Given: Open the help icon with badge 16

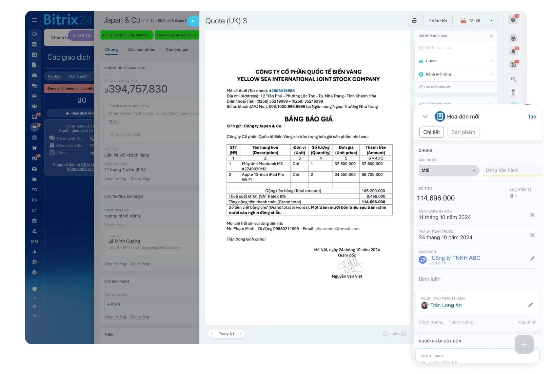Looking at the screenshot, I should [x=513, y=20].
